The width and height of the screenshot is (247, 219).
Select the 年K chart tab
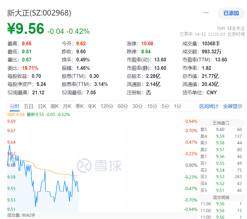coord(92,106)
